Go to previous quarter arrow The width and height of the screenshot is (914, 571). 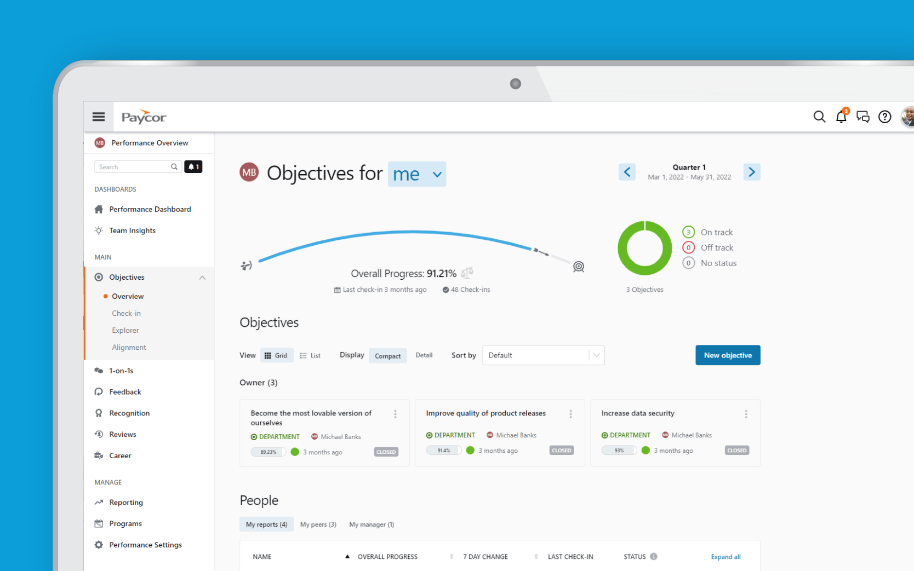(627, 172)
